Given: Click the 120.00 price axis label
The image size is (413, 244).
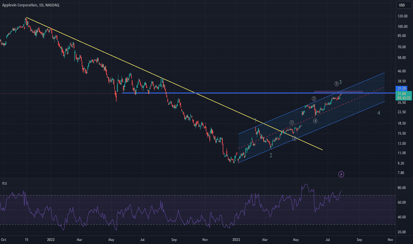Looking at the screenshot, I should pyautogui.click(x=402, y=16).
